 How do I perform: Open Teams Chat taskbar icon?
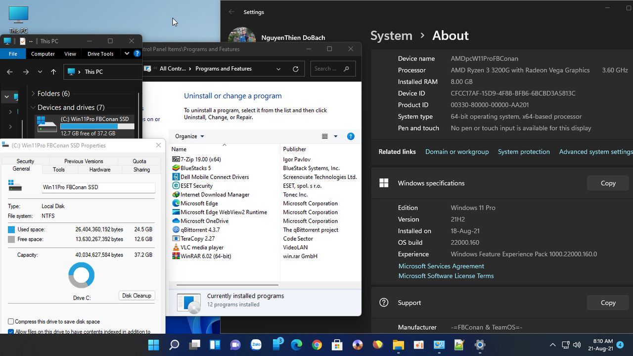235,345
